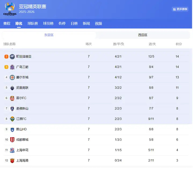Click the 成都蓉城 club badge
Screen dimensions: 193x169
[12, 140]
